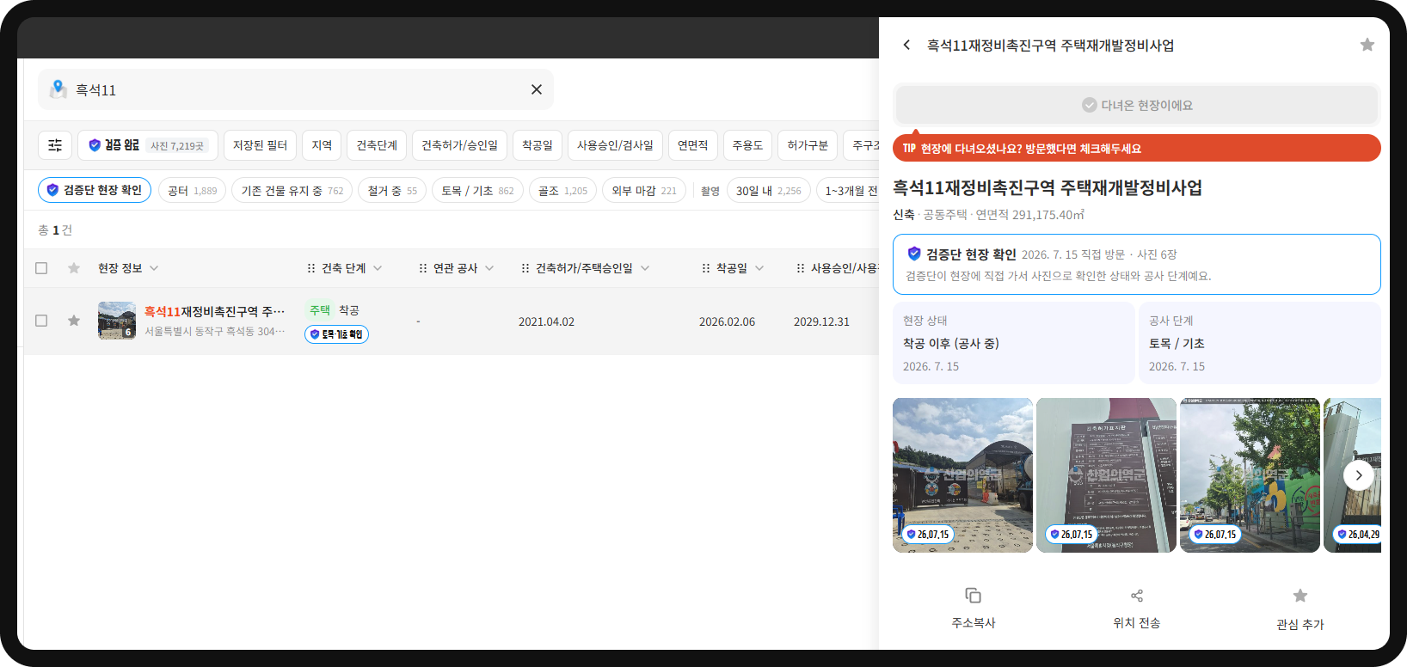Click grip icon beside 착공일 column
This screenshot has width=1407, height=667.
pos(706,268)
